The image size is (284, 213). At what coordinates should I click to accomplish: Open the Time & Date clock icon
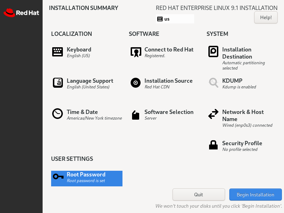(x=58, y=114)
